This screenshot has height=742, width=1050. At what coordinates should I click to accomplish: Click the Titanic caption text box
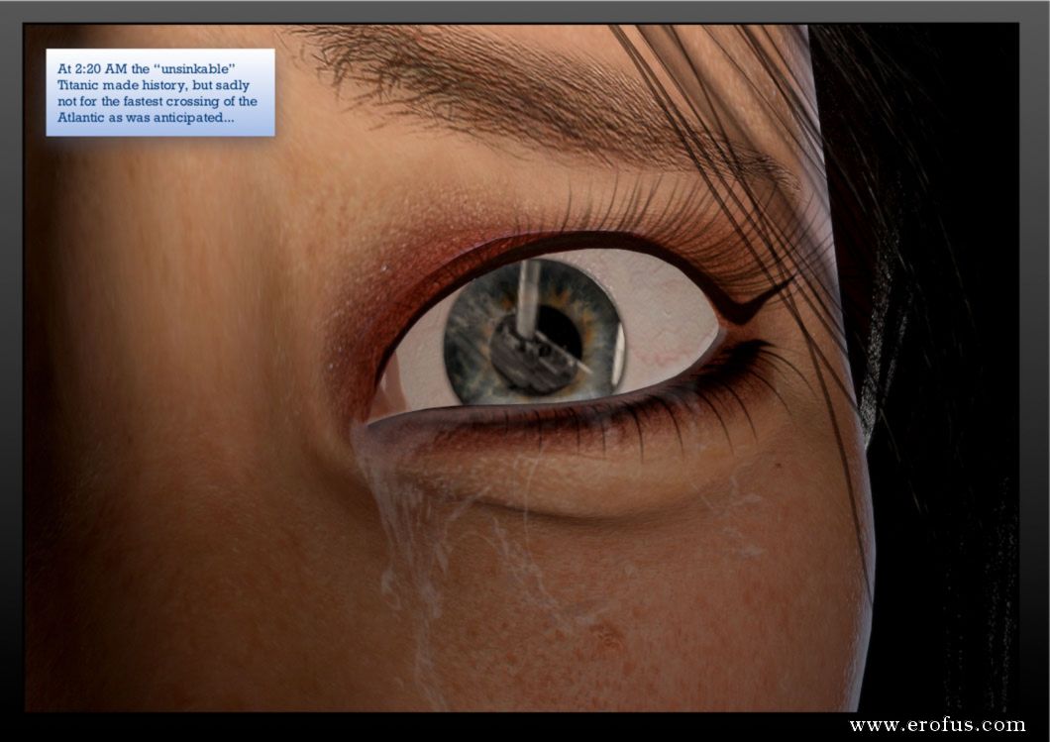click(159, 92)
